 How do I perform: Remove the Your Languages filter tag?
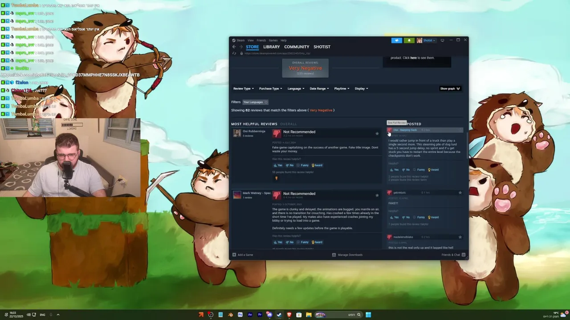click(266, 102)
